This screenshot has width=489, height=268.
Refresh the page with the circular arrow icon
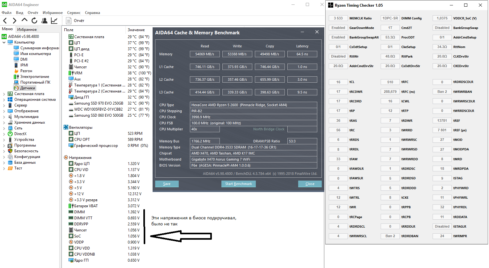(34, 21)
